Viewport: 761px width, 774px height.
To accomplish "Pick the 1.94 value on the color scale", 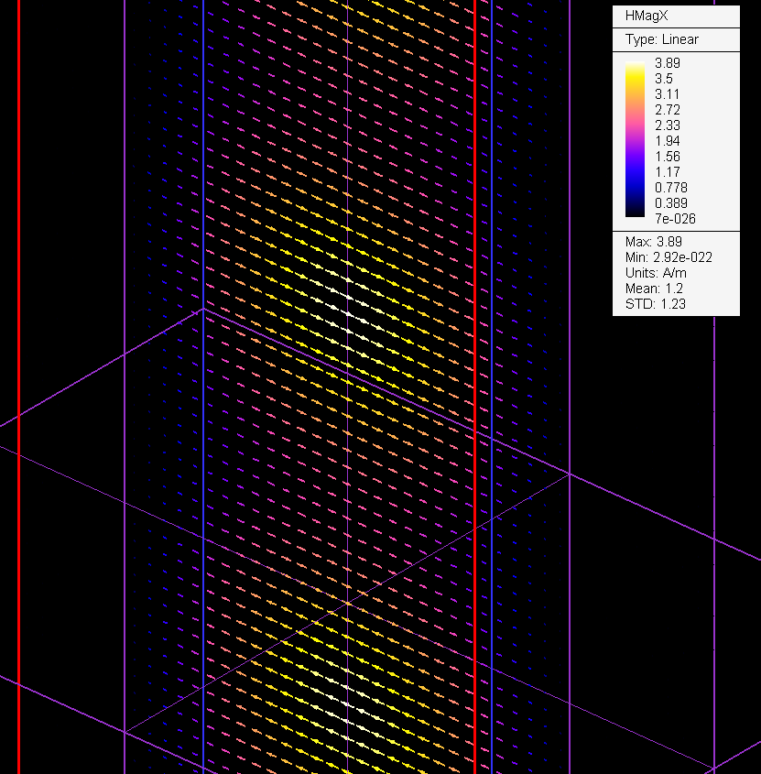I will pyautogui.click(x=667, y=141).
